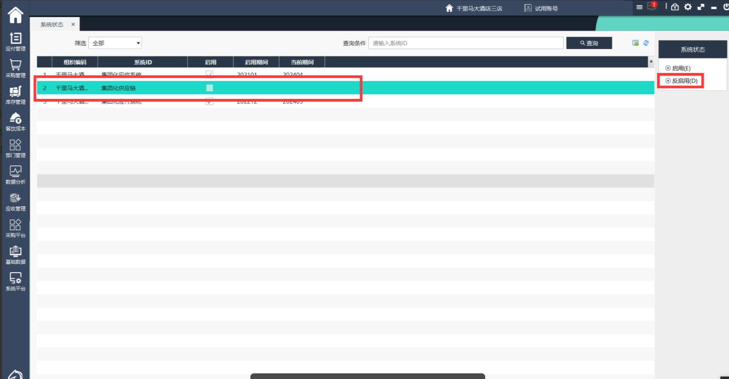Click the 请输入系统ID search field

coord(465,43)
